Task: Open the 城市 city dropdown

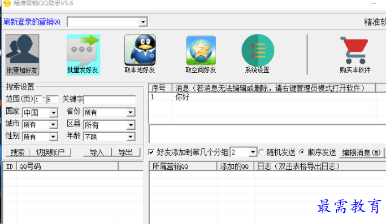Action: [53, 125]
